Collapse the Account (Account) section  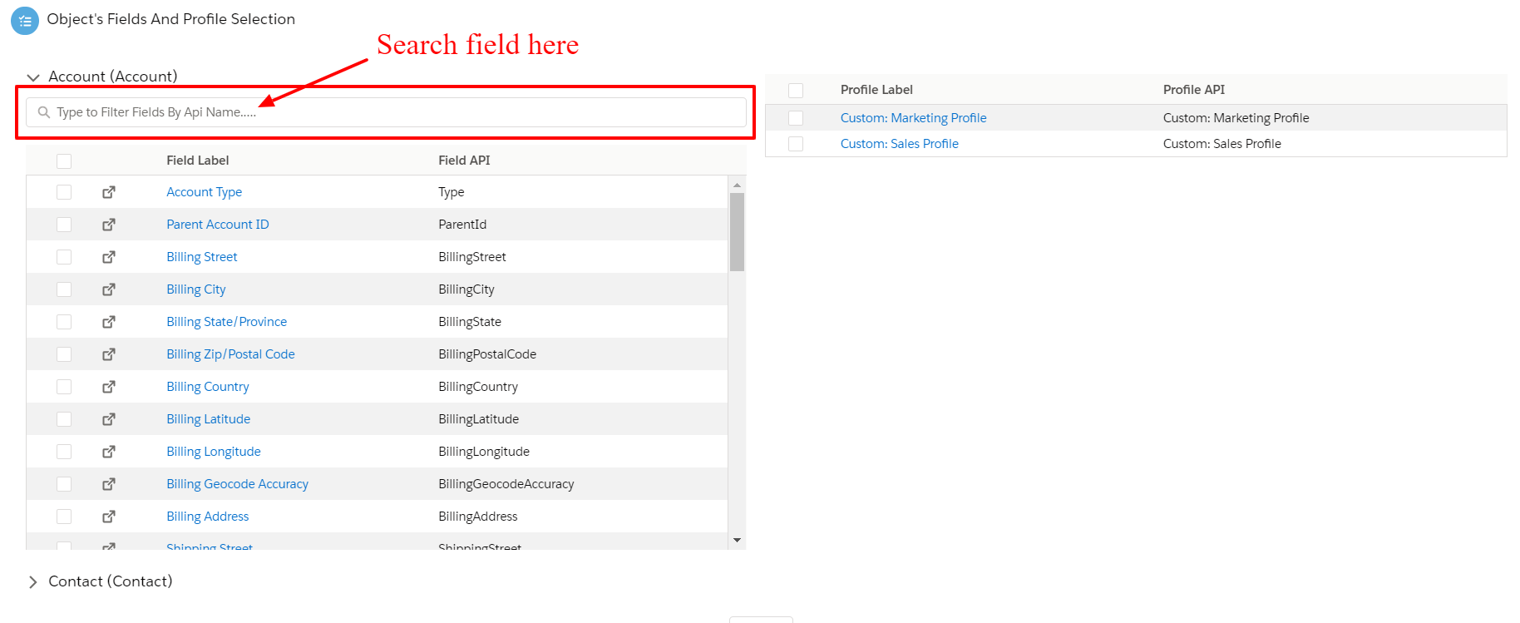(x=33, y=77)
